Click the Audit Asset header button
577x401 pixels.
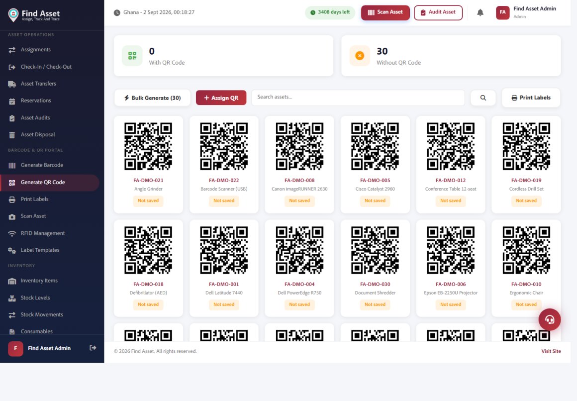(438, 12)
